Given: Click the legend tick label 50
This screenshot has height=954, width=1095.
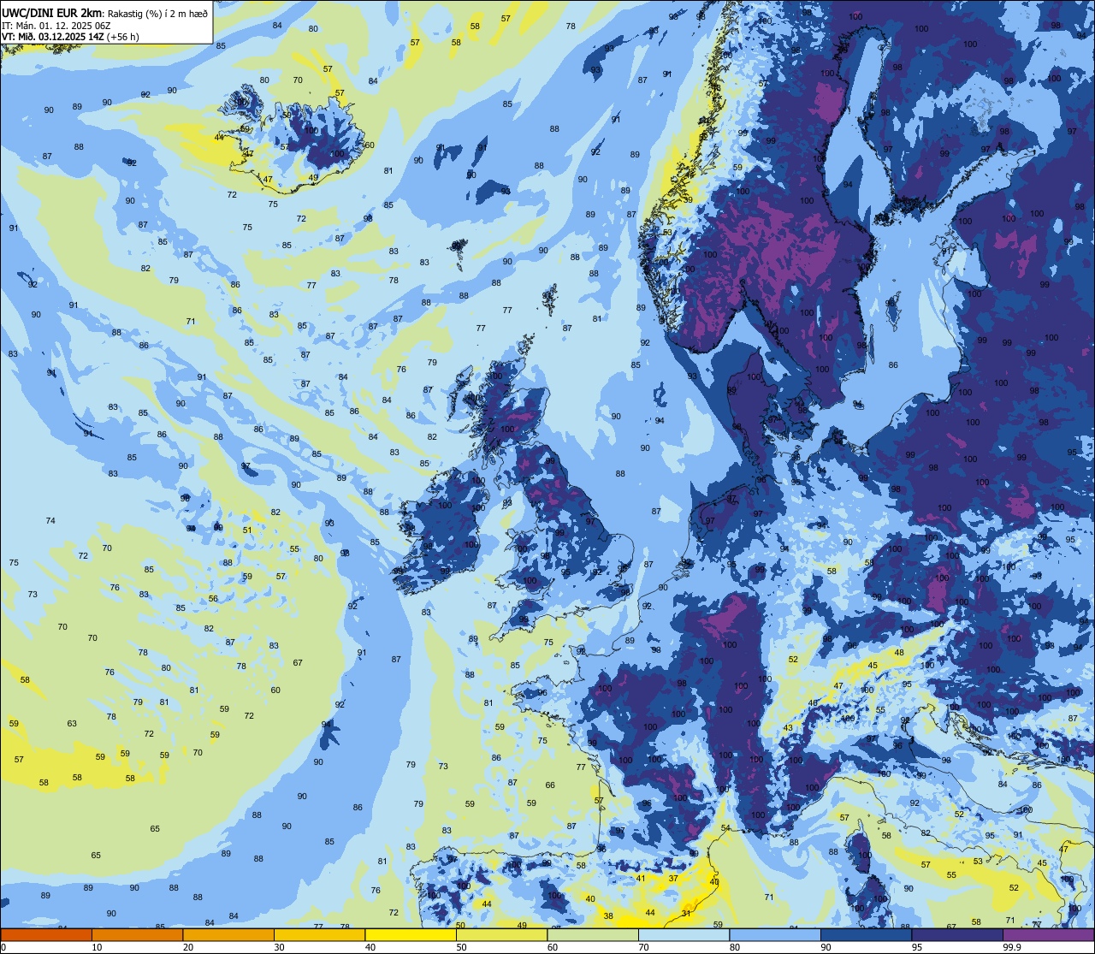Looking at the screenshot, I should [462, 947].
